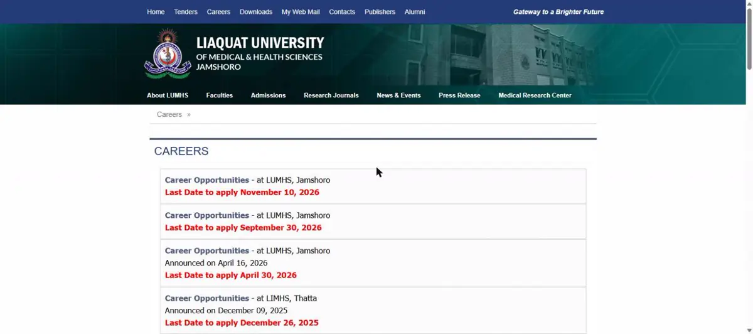Go to Careers in the top bar
This screenshot has height=334, width=753.
[218, 12]
